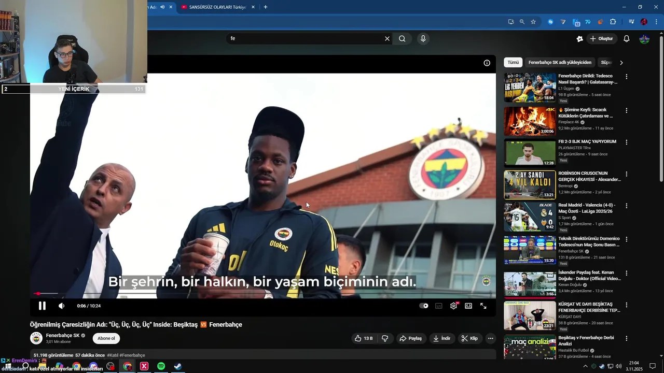Open the Oluştur create button
The height and width of the screenshot is (373, 664).
pos(601,38)
